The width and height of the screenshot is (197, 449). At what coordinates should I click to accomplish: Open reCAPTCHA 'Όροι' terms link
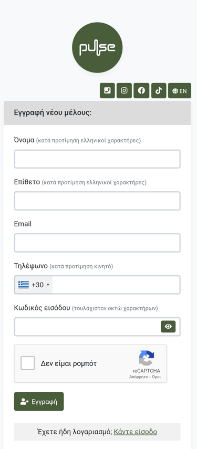coord(156,377)
